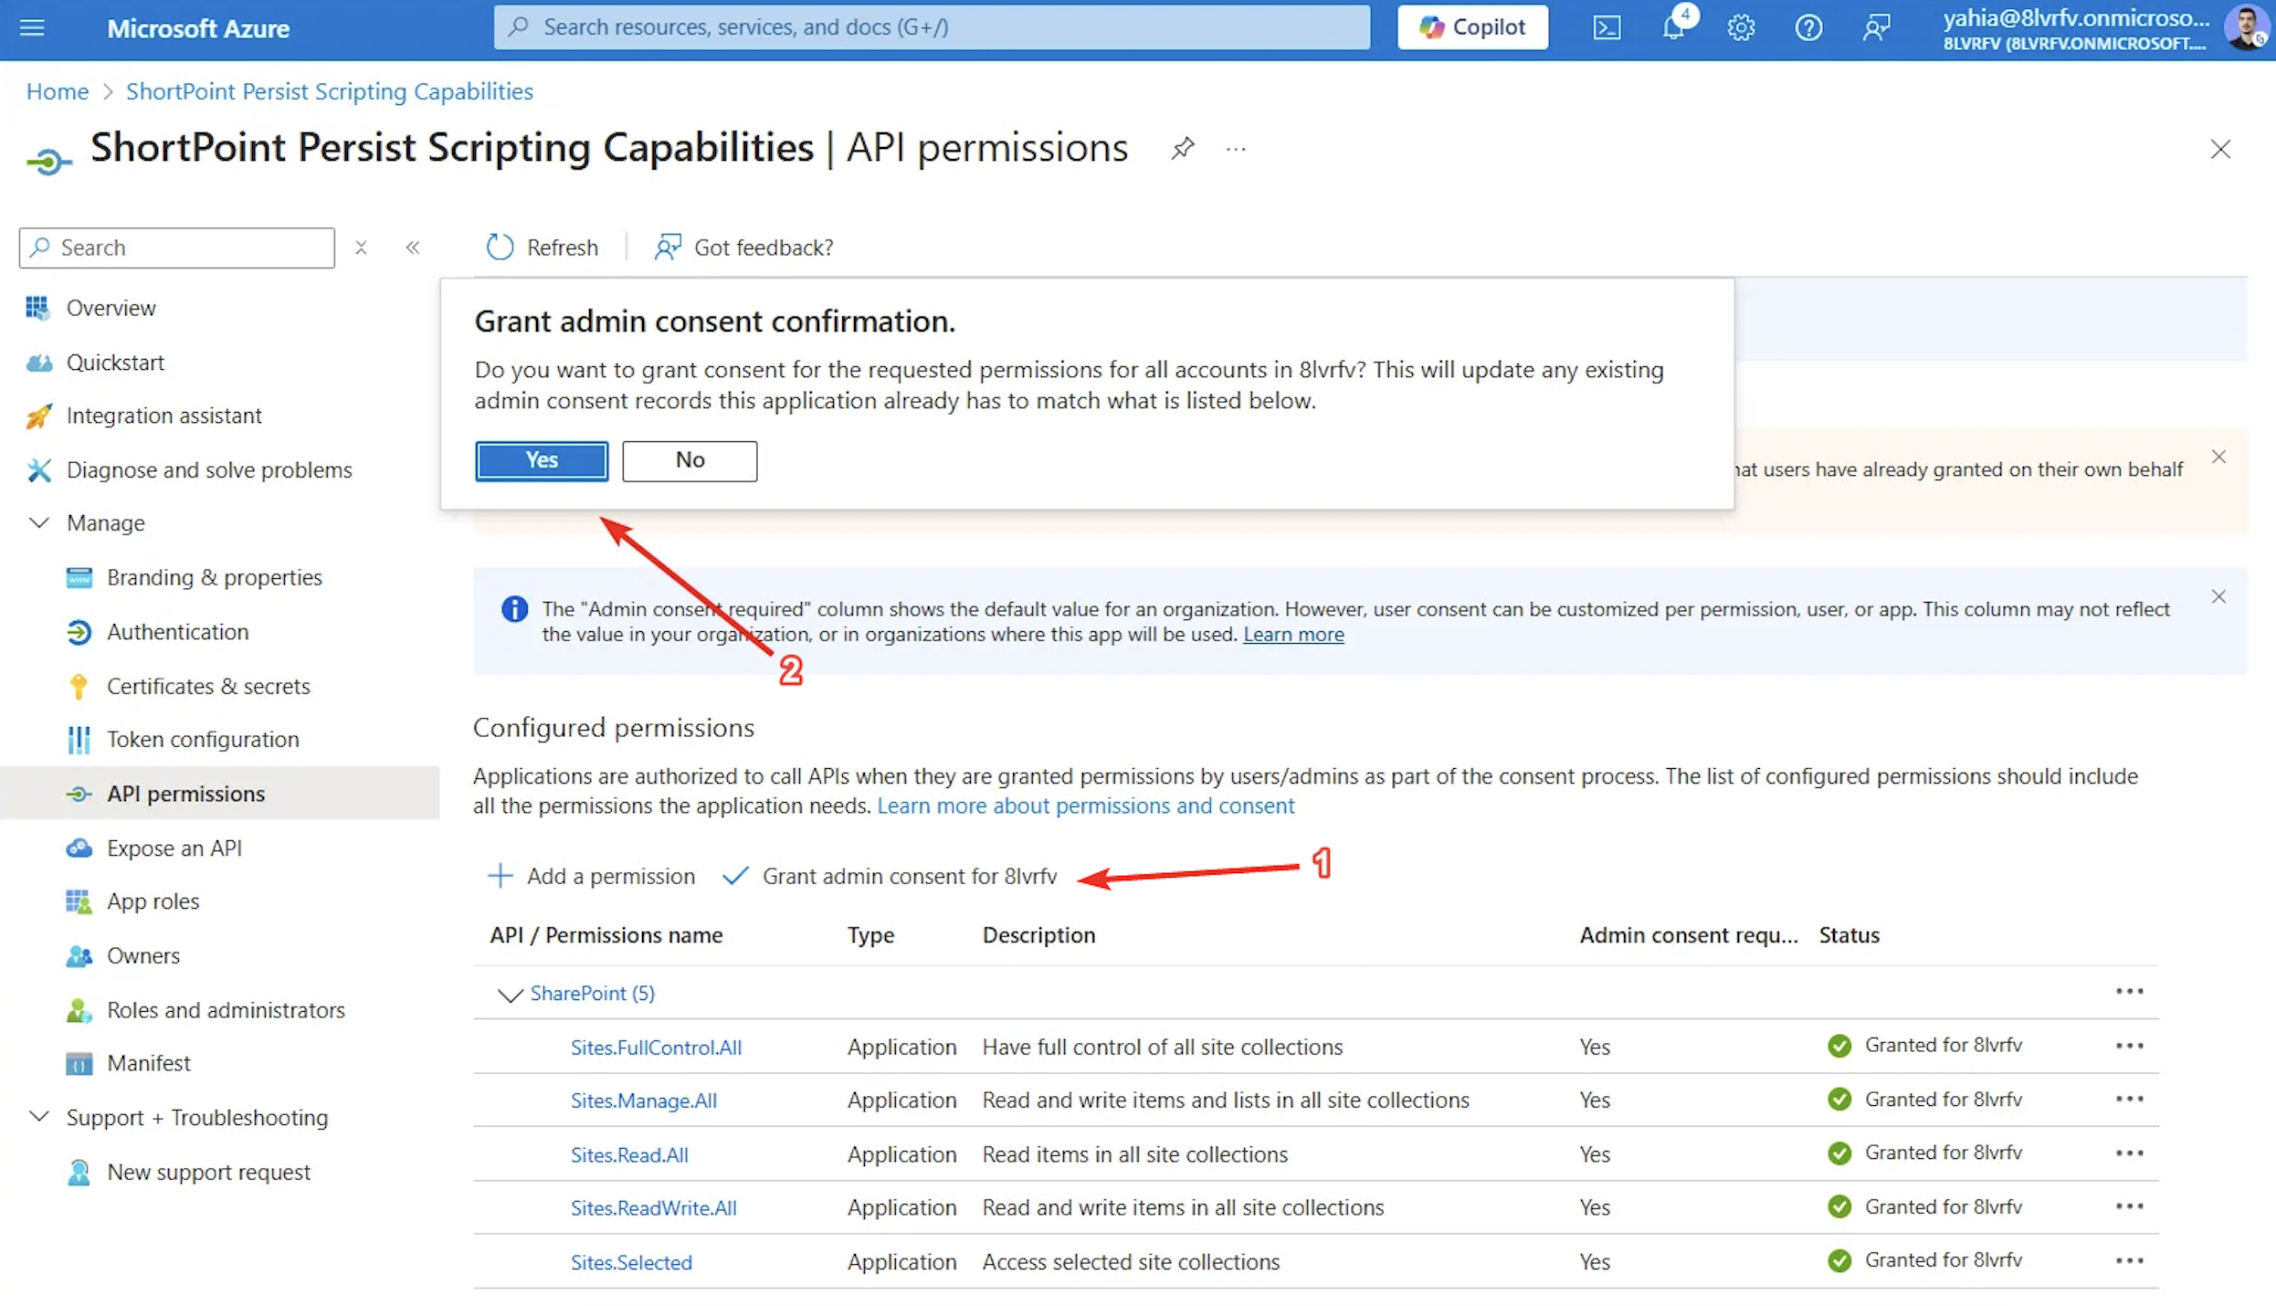Open the portal hamburger menu
The height and width of the screenshot is (1306, 2276).
tap(32, 27)
